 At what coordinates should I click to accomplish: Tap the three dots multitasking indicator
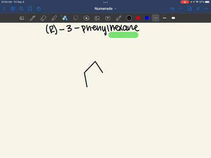click(105, 2)
